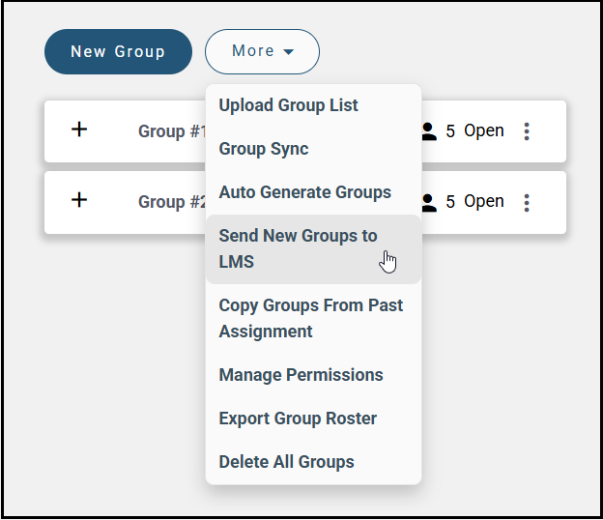Image resolution: width=603 pixels, height=520 pixels.
Task: Click the member icon on Group #2
Action: pos(429,203)
